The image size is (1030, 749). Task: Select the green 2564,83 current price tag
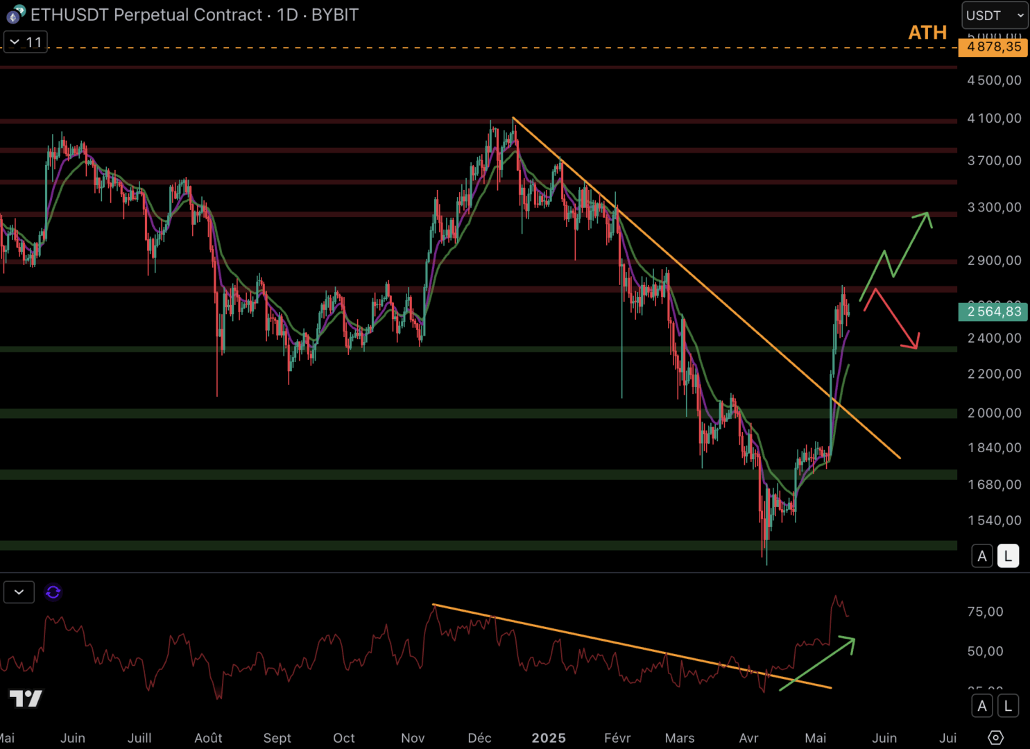[993, 311]
